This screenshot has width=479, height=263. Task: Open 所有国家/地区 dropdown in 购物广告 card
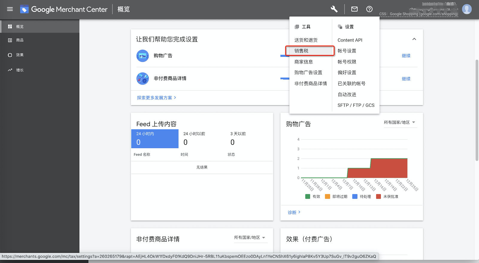(x=400, y=123)
